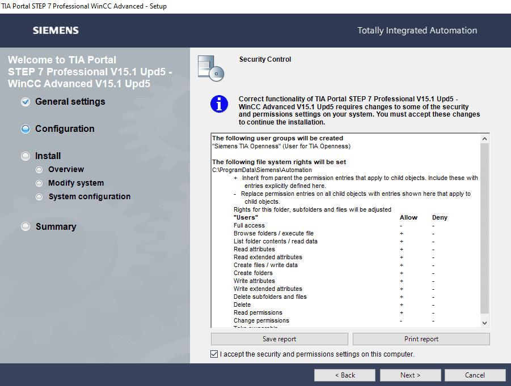Select the Configuration step label
The height and width of the screenshot is (386, 511).
pos(65,129)
